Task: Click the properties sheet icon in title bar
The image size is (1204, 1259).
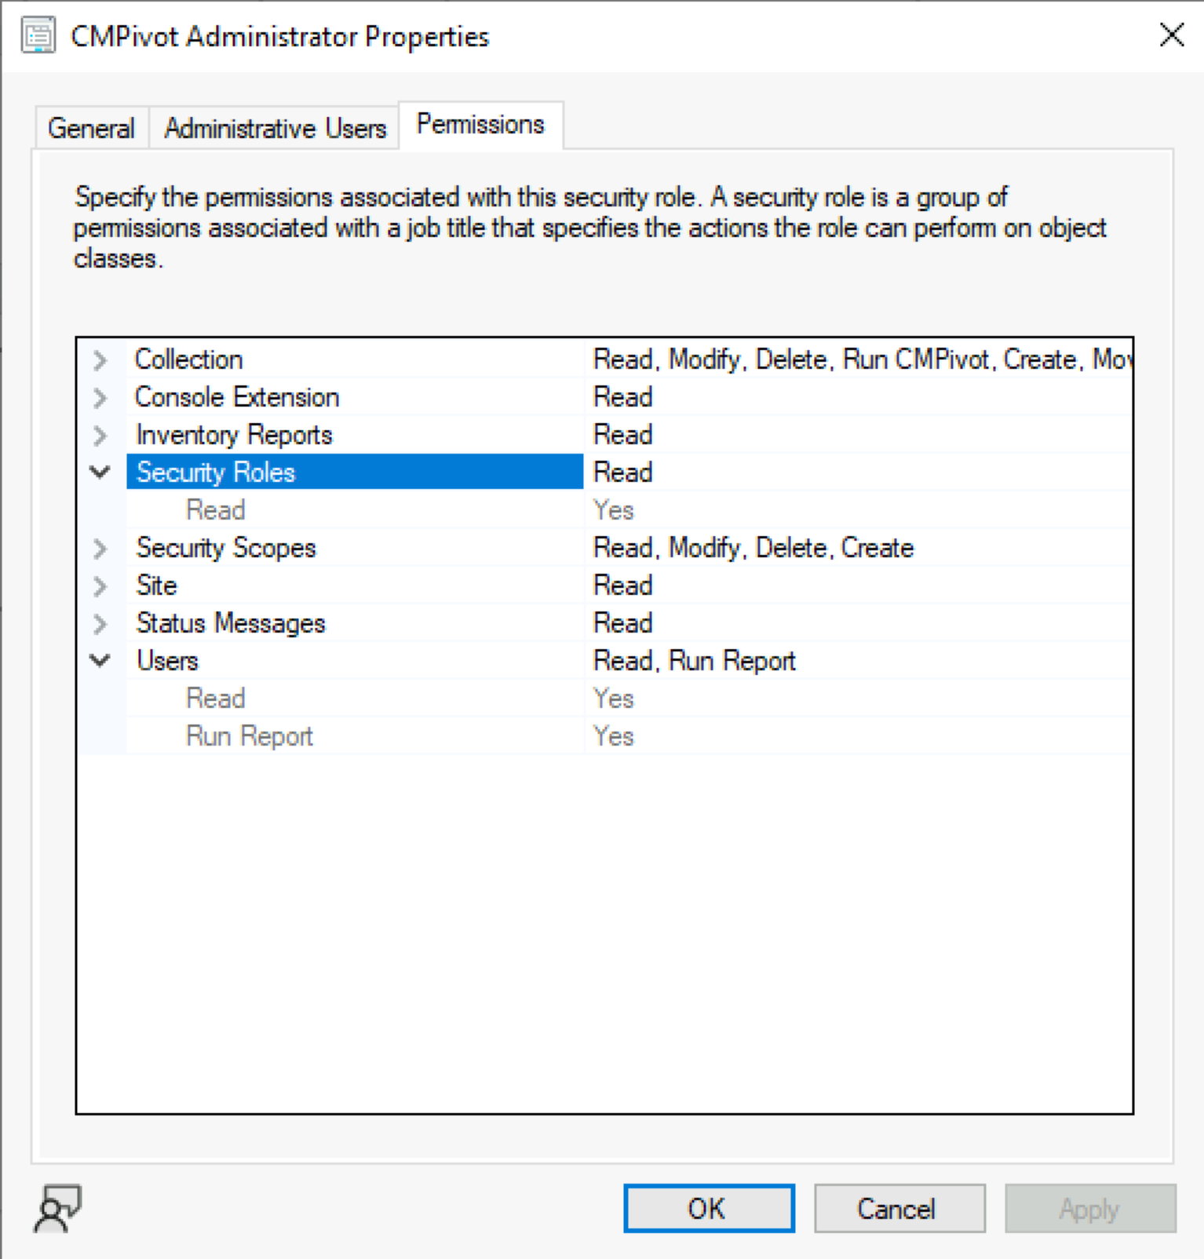Action: (x=38, y=37)
